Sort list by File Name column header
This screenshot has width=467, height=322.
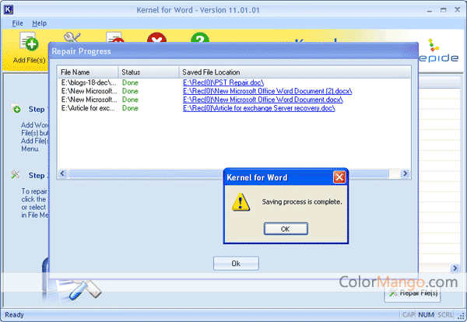pyautogui.click(x=87, y=72)
